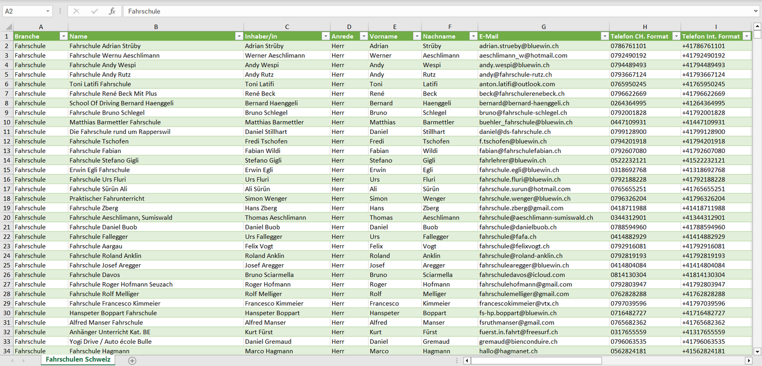
Task: Click the Insert Function fx icon
Action: 112,11
